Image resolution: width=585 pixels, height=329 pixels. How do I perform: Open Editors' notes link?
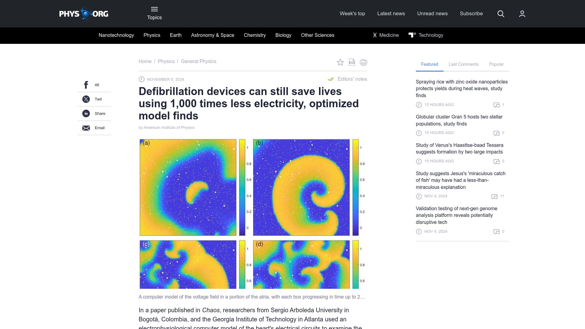352,79
